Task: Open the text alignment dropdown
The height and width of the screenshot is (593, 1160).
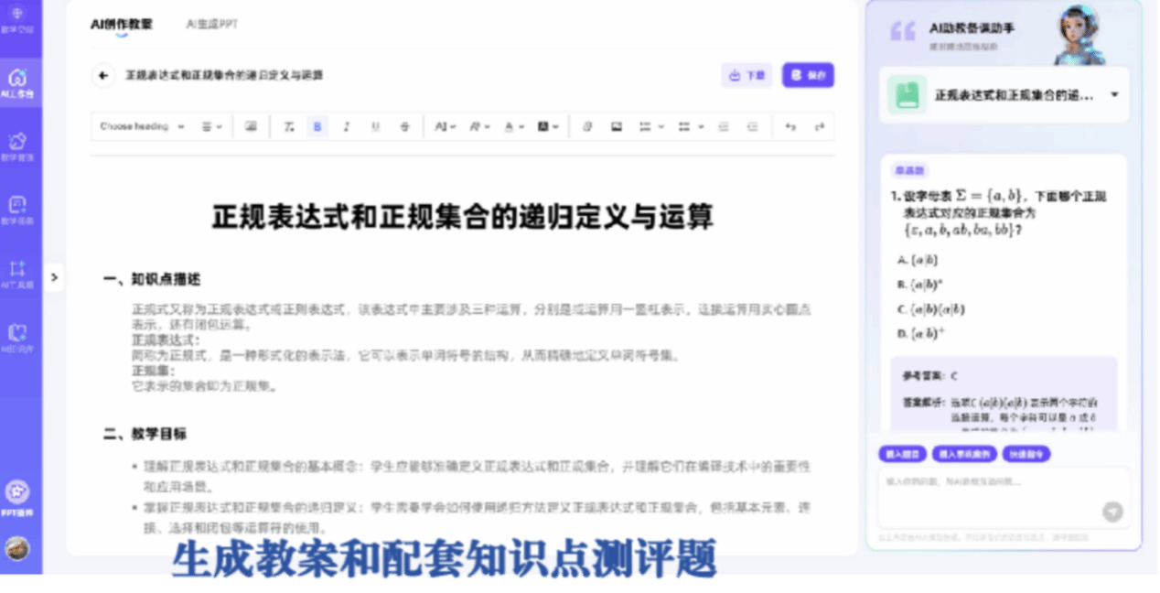Action: point(212,127)
